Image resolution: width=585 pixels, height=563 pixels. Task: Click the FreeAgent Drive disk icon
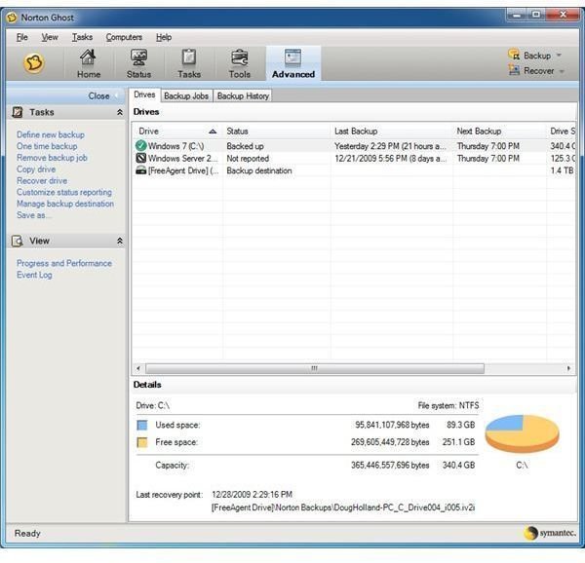[140, 170]
